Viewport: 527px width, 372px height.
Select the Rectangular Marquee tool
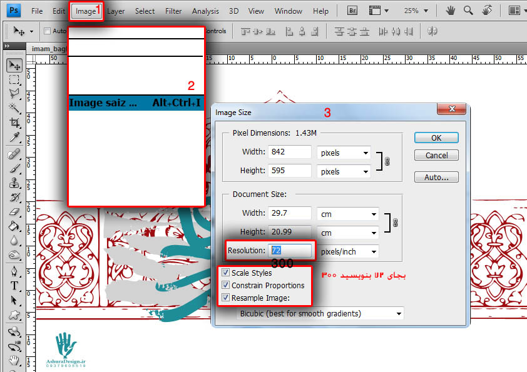click(x=14, y=79)
